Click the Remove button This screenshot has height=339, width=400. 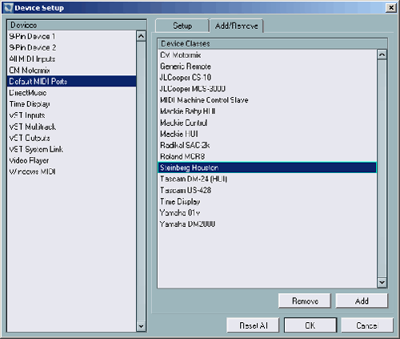[305, 301]
